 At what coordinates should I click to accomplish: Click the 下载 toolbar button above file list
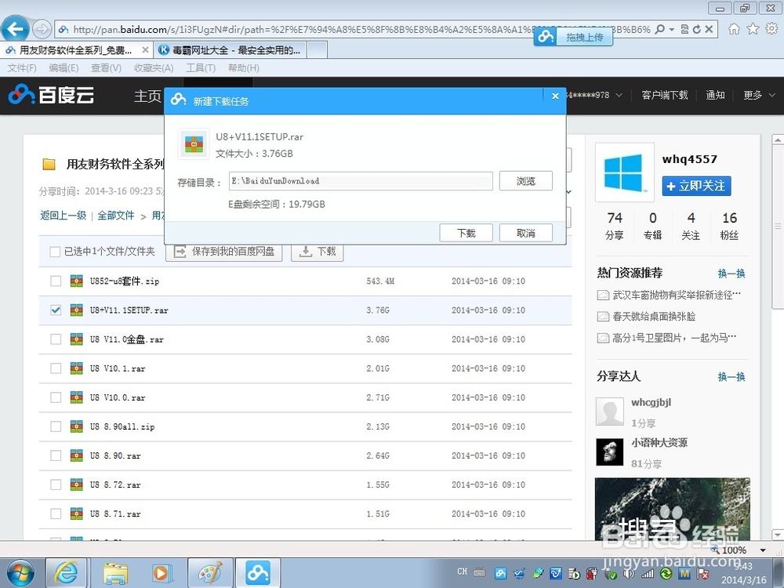[317, 252]
